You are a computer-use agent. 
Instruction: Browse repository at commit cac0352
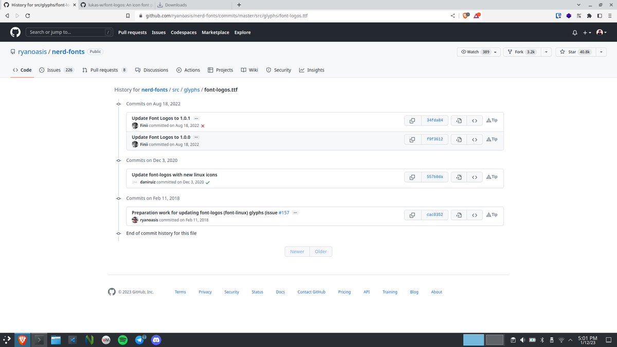[x=475, y=215]
